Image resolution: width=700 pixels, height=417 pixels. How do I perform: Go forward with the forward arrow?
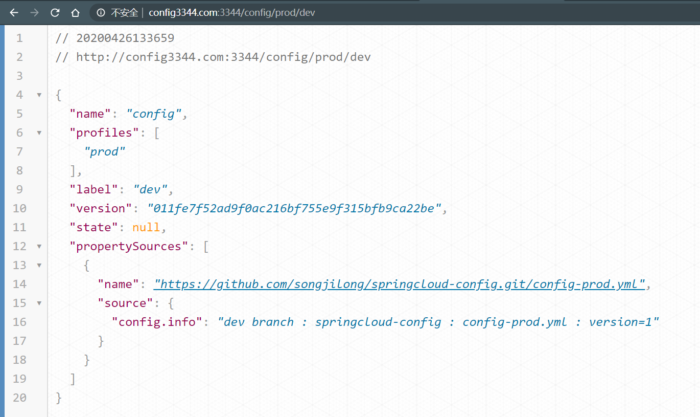pyautogui.click(x=34, y=13)
